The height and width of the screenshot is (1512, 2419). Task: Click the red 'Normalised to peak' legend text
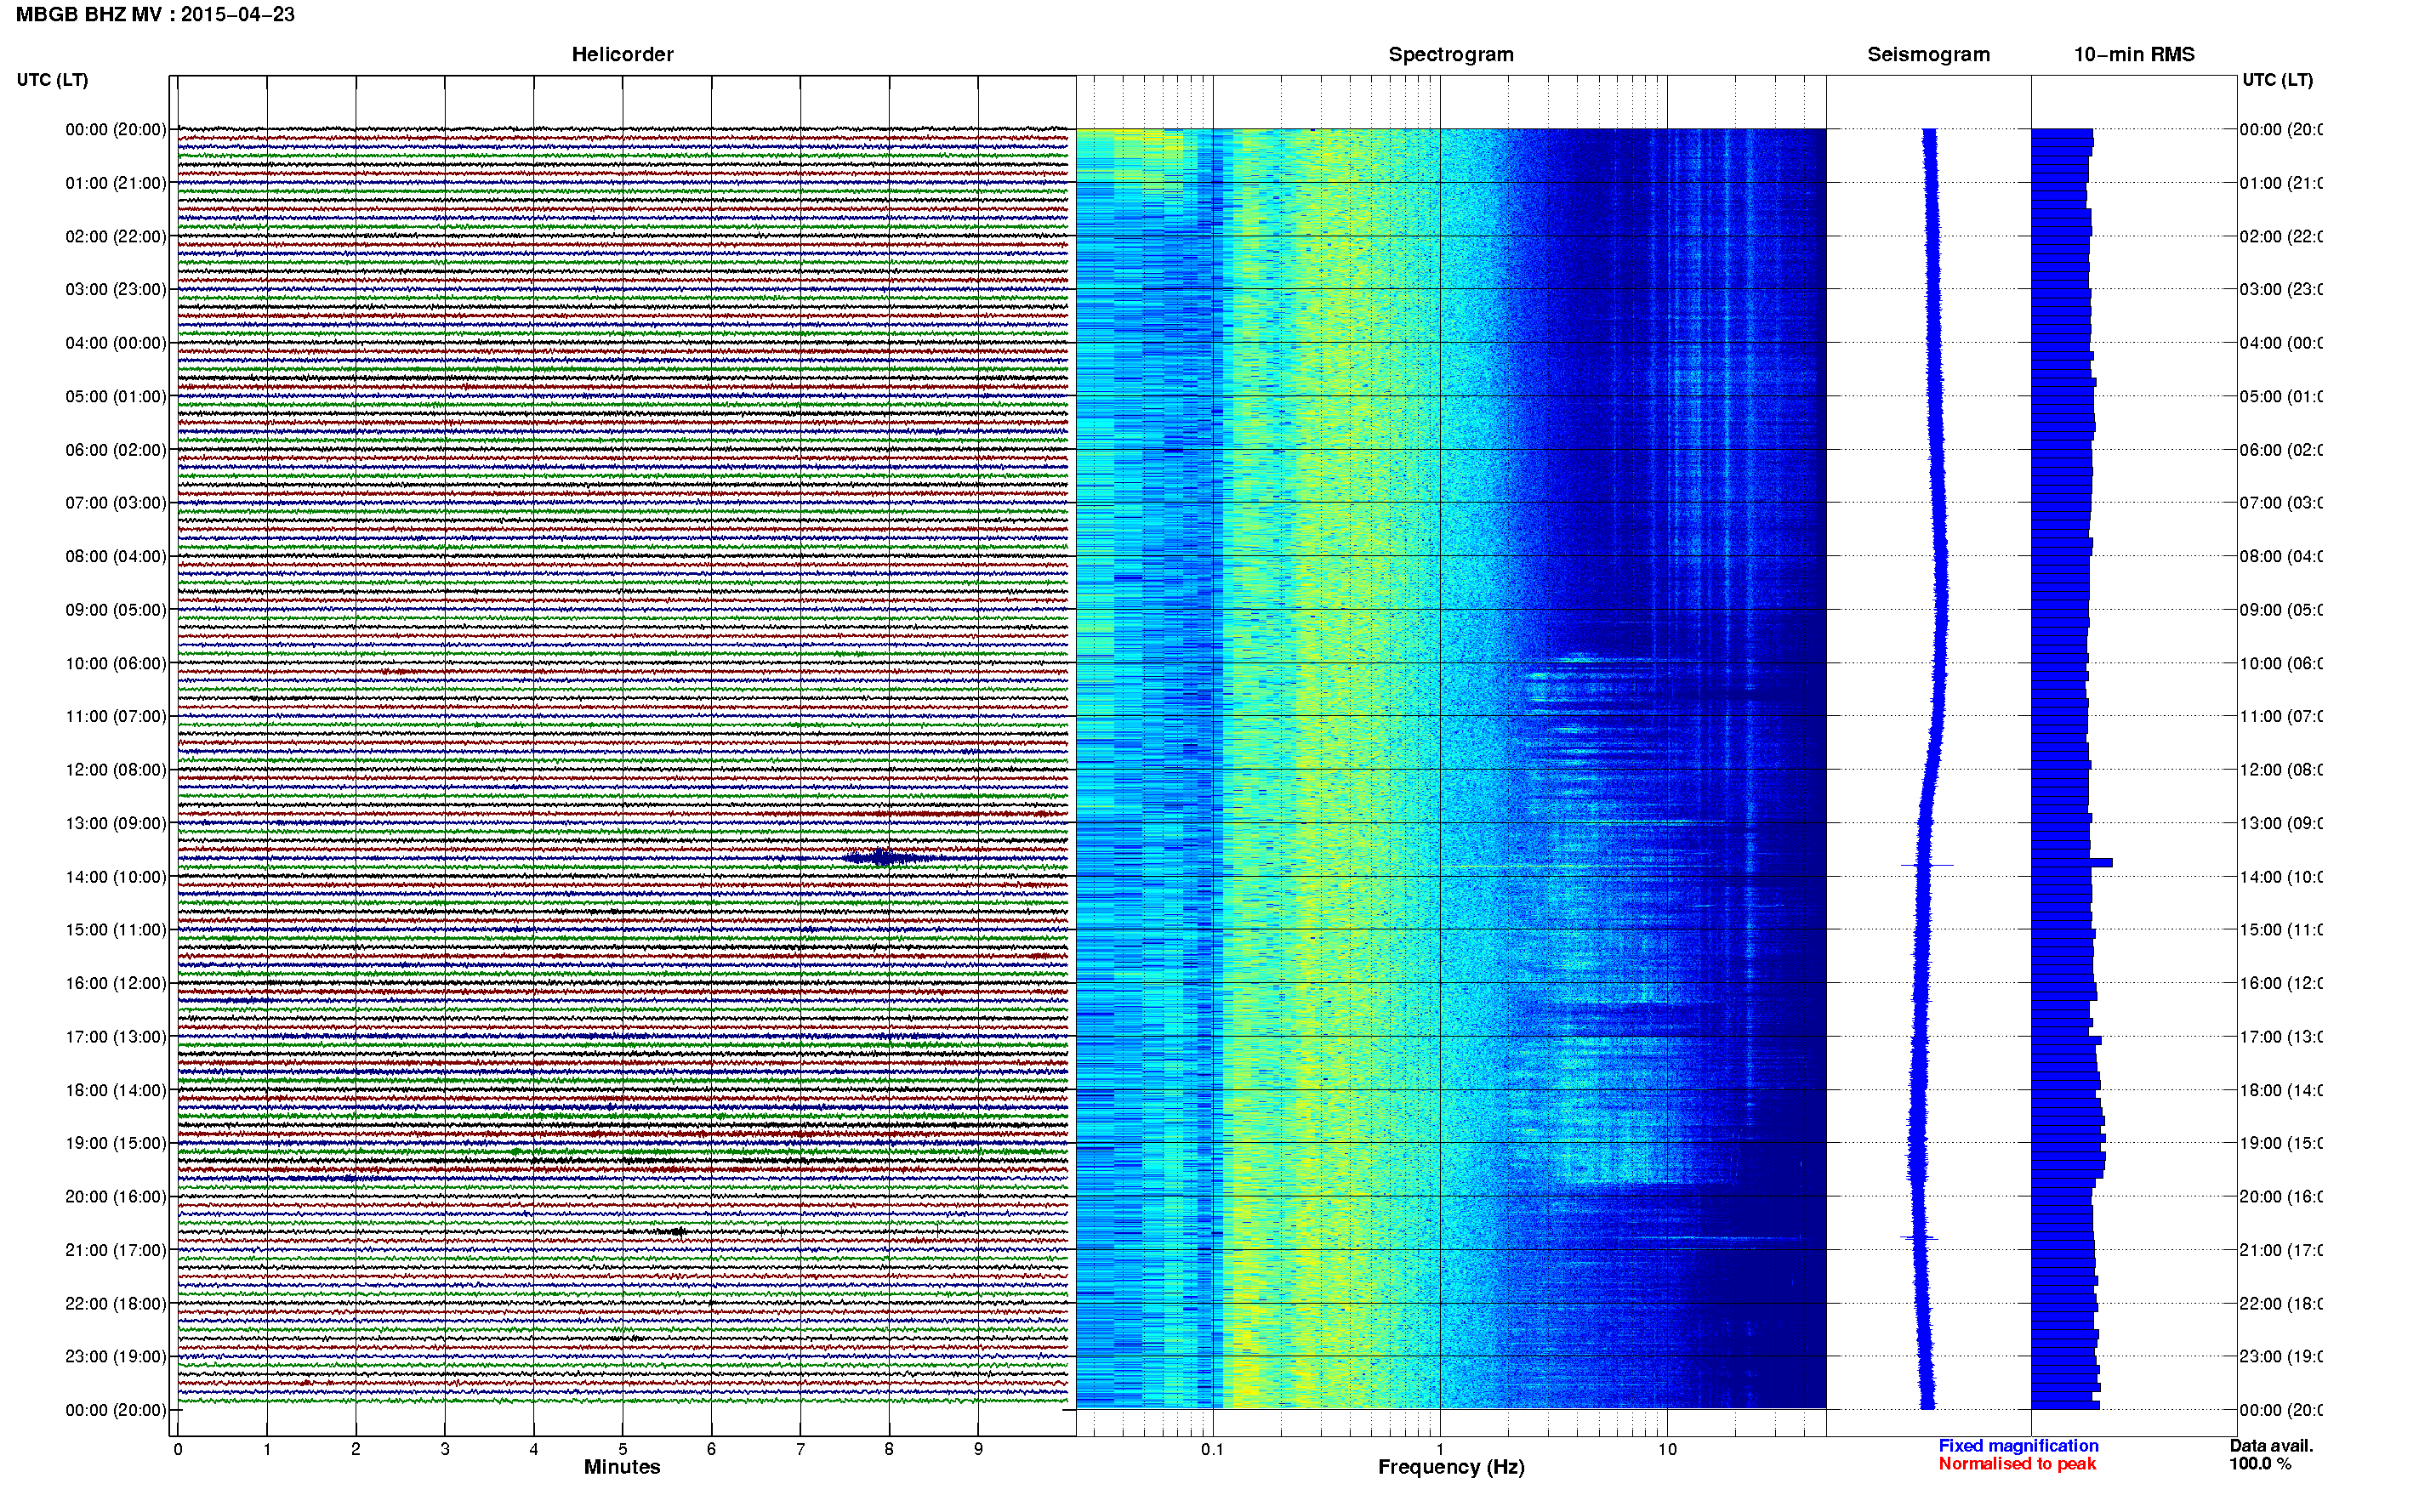pyautogui.click(x=2017, y=1464)
